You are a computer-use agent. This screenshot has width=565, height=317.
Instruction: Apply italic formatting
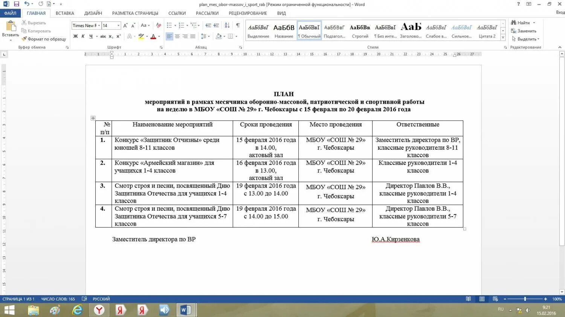84,36
